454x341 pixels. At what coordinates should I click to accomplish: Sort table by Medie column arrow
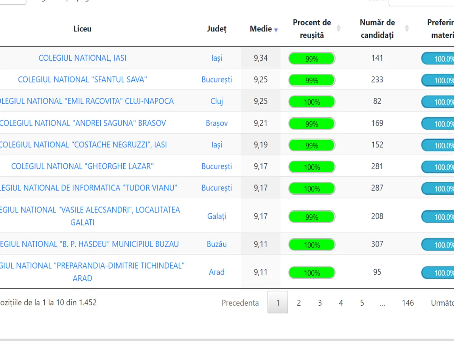pyautogui.click(x=276, y=30)
